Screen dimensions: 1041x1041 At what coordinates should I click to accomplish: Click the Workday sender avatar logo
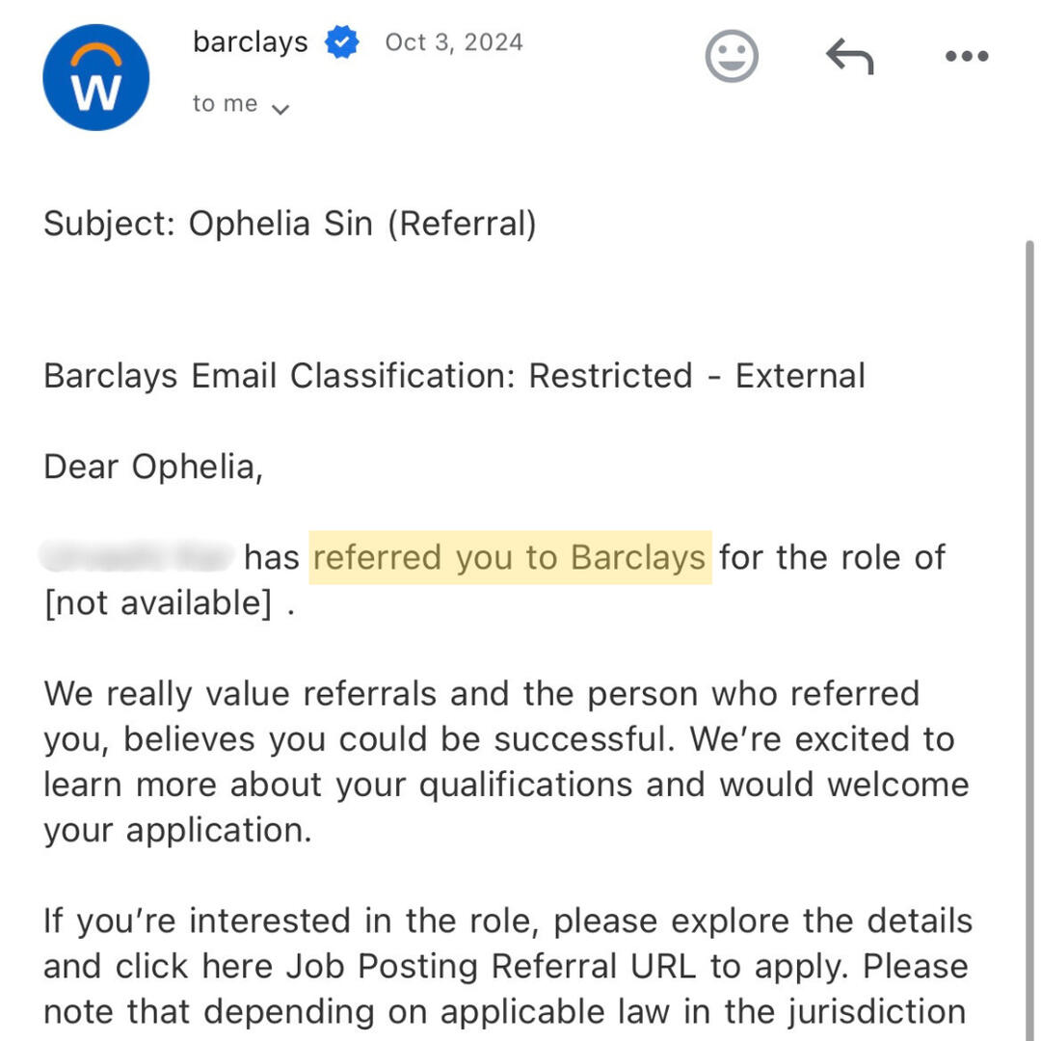pyautogui.click(x=95, y=77)
